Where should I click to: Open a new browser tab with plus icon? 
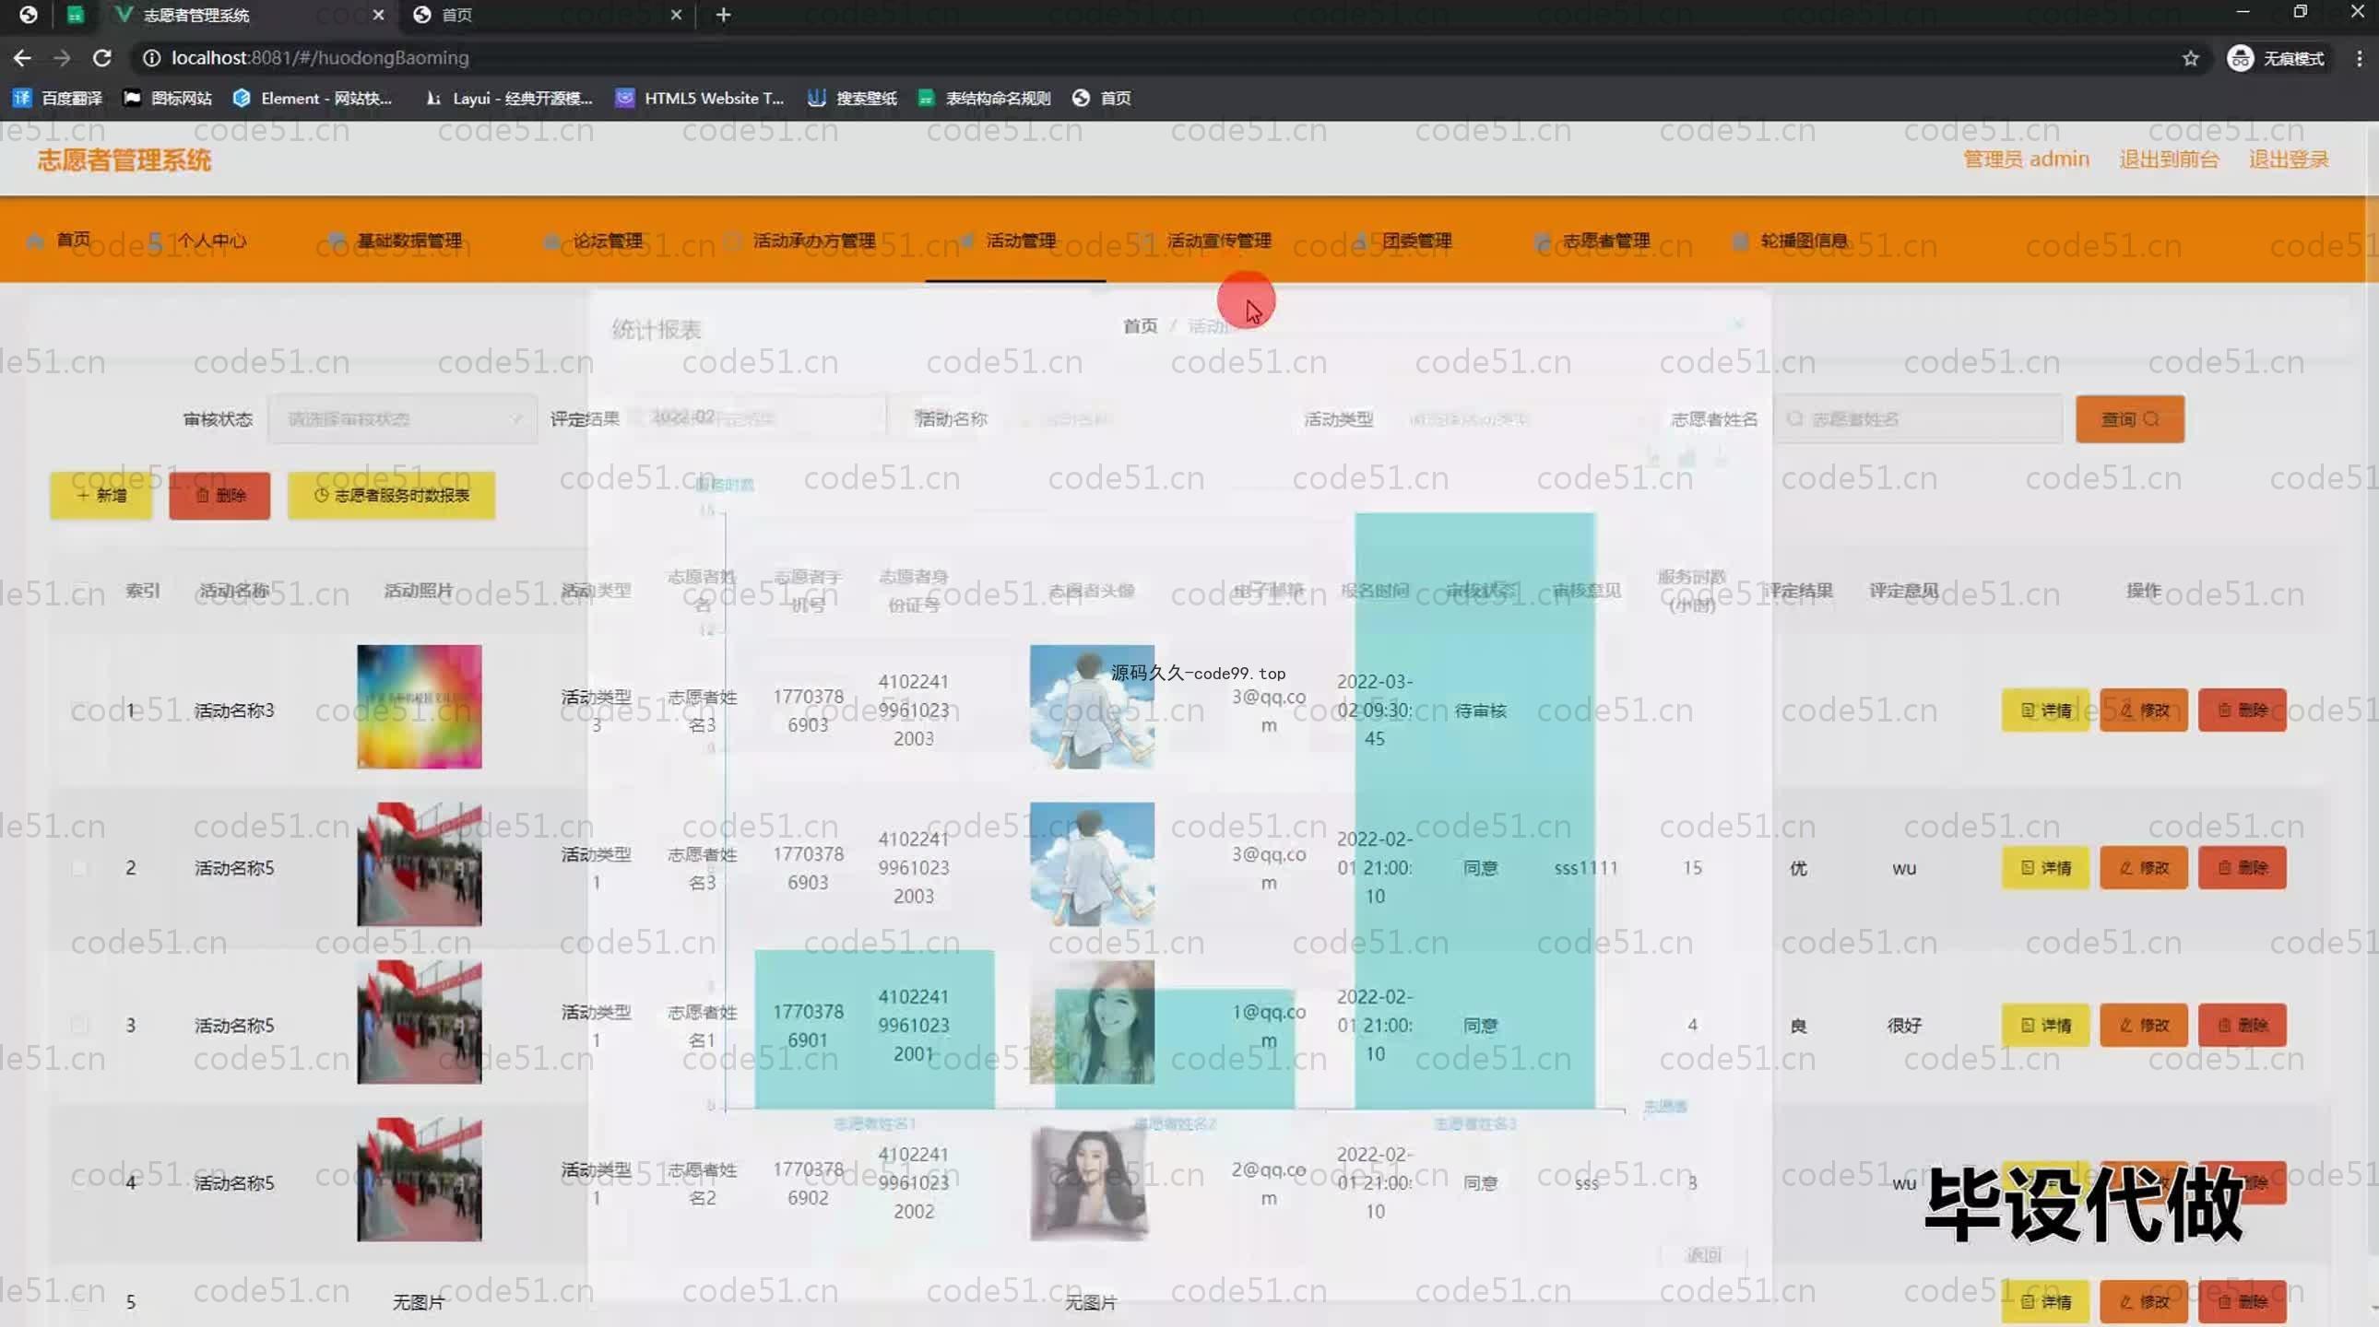723,15
